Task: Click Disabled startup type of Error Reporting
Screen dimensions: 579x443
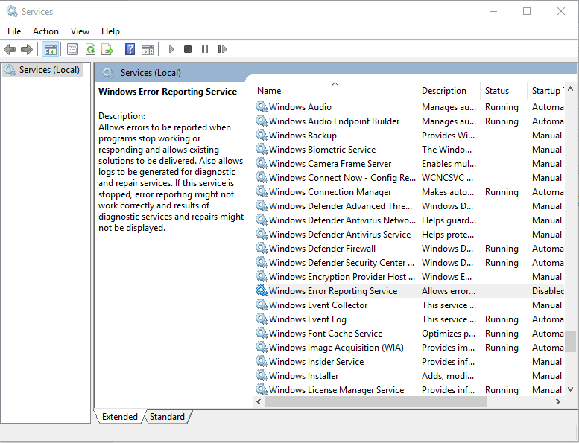Action: [548, 290]
